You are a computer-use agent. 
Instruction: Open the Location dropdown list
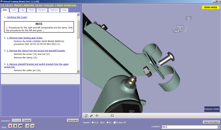(x=219, y=127)
